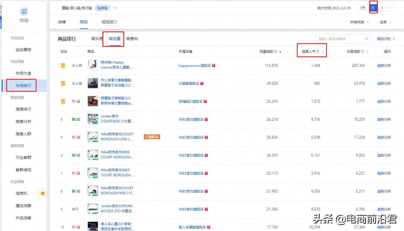Image resolution: width=404 pixels, height=231 pixels.
Task: Click the 天猫新品 tag on row 5
Action: 152,137
